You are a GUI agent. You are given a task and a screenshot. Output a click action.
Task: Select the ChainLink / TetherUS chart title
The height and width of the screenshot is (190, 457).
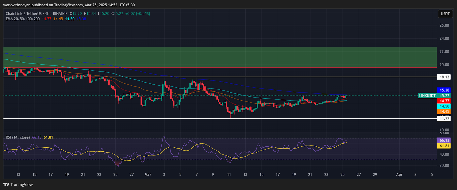[24, 13]
